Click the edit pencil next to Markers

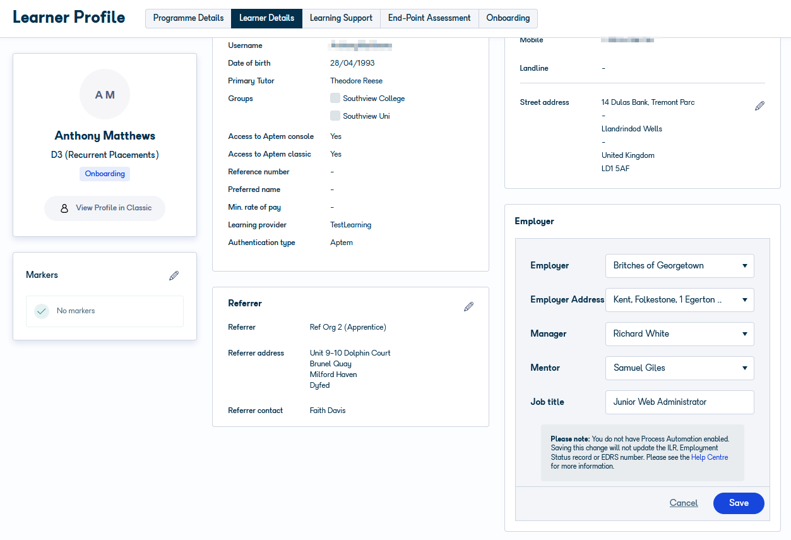(174, 275)
